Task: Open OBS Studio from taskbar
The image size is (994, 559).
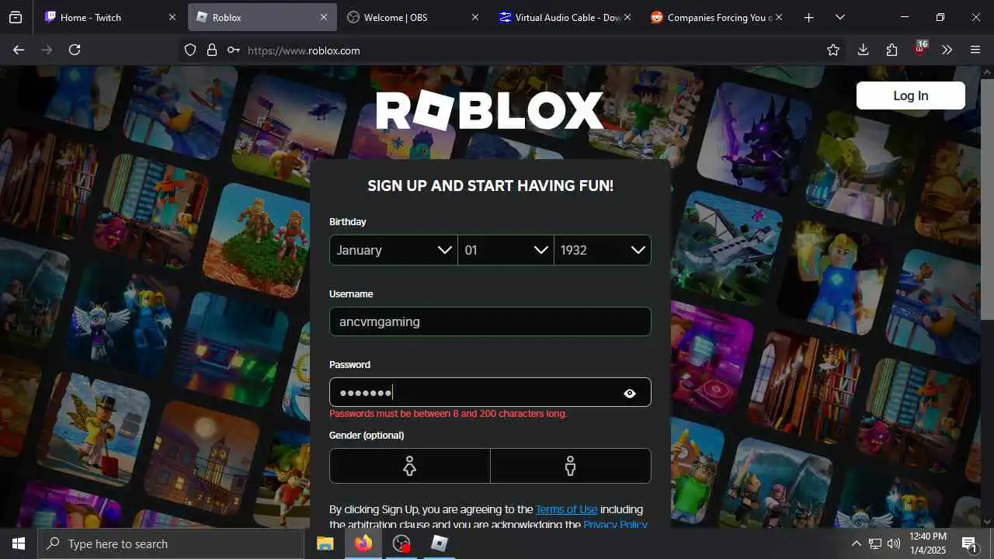Action: [x=401, y=543]
